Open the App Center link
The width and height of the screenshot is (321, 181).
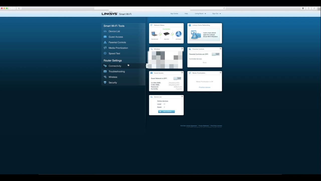click(x=174, y=14)
